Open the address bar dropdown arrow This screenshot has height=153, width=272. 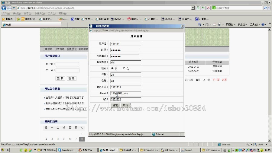point(193,8)
